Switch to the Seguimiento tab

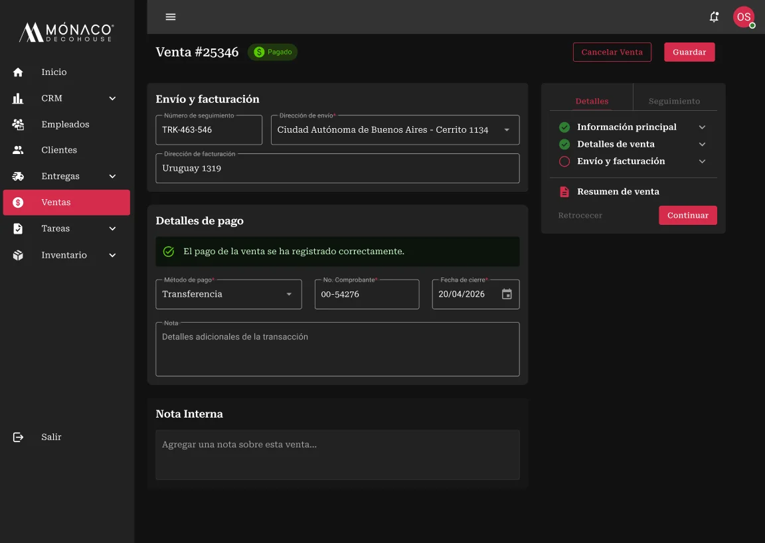tap(674, 101)
